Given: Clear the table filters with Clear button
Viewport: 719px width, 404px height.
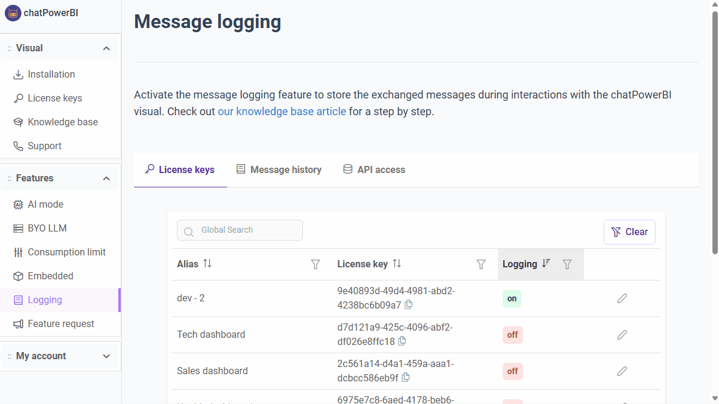Looking at the screenshot, I should (629, 232).
